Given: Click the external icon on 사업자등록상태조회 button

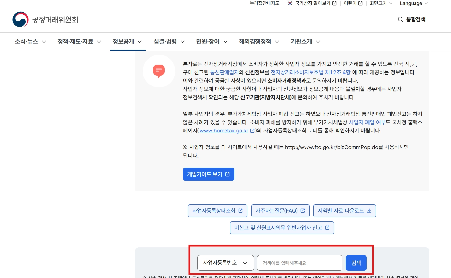Looking at the screenshot, I should pyautogui.click(x=240, y=211).
